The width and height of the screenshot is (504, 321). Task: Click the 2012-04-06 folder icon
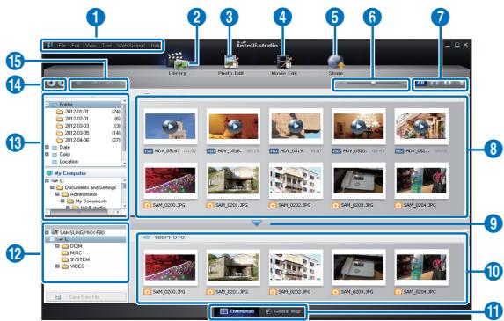(60, 141)
